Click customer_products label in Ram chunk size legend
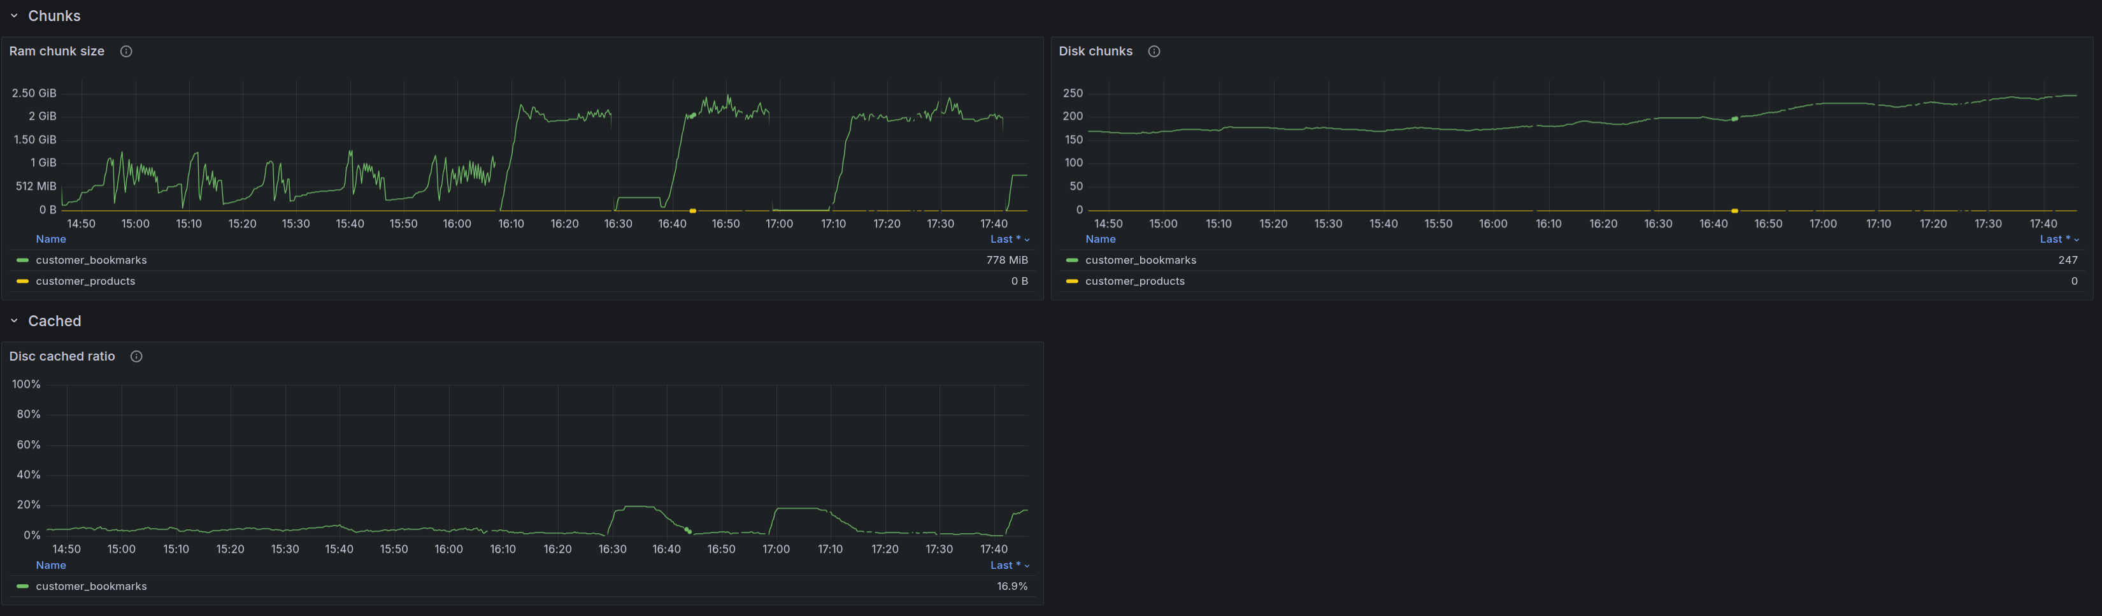 point(86,282)
